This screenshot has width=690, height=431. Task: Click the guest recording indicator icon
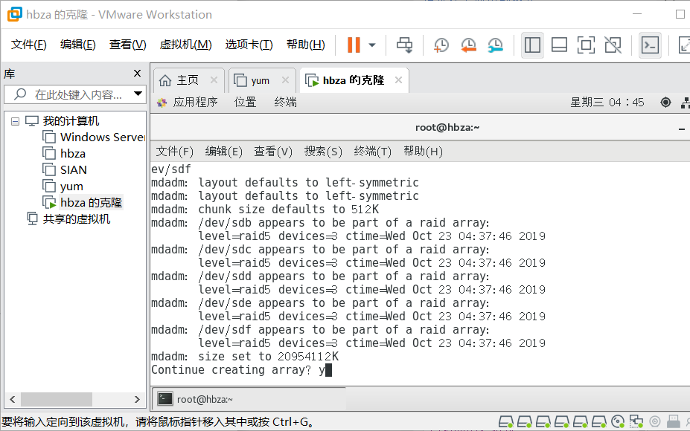click(665, 103)
